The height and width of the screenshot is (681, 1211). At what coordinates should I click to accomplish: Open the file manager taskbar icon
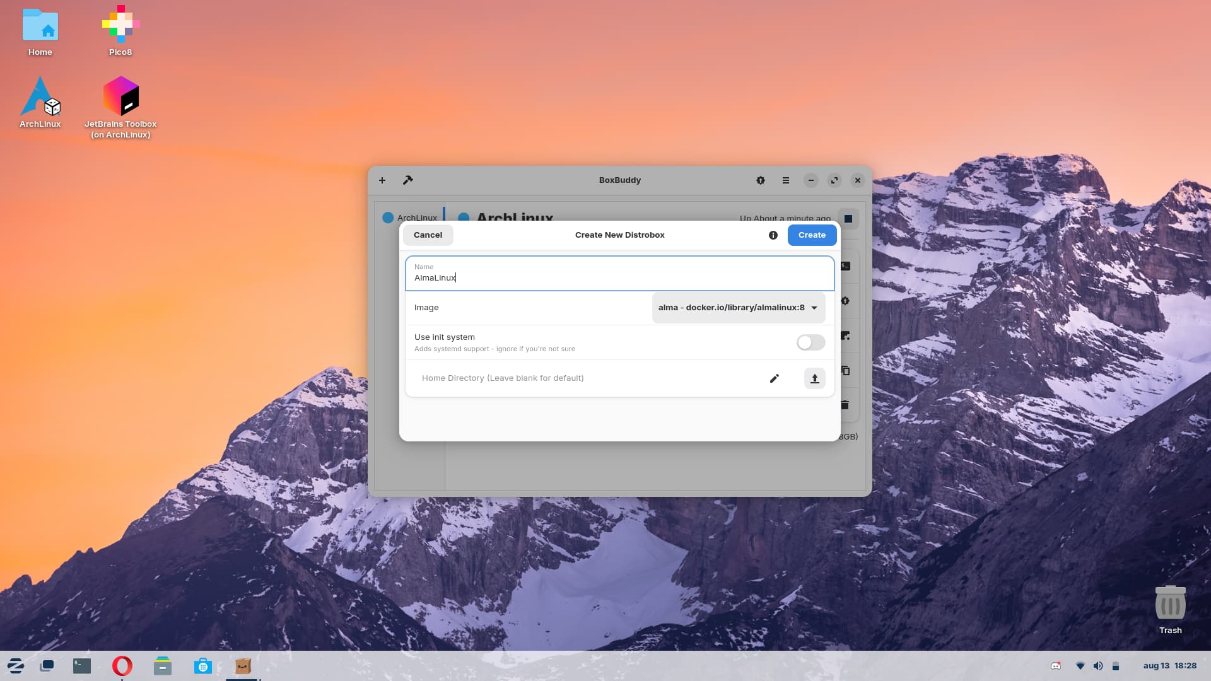[x=163, y=666]
